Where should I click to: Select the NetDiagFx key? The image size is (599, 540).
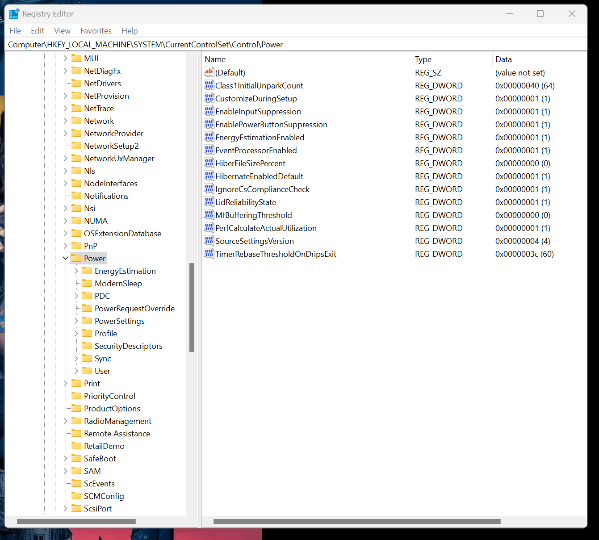[x=102, y=71]
